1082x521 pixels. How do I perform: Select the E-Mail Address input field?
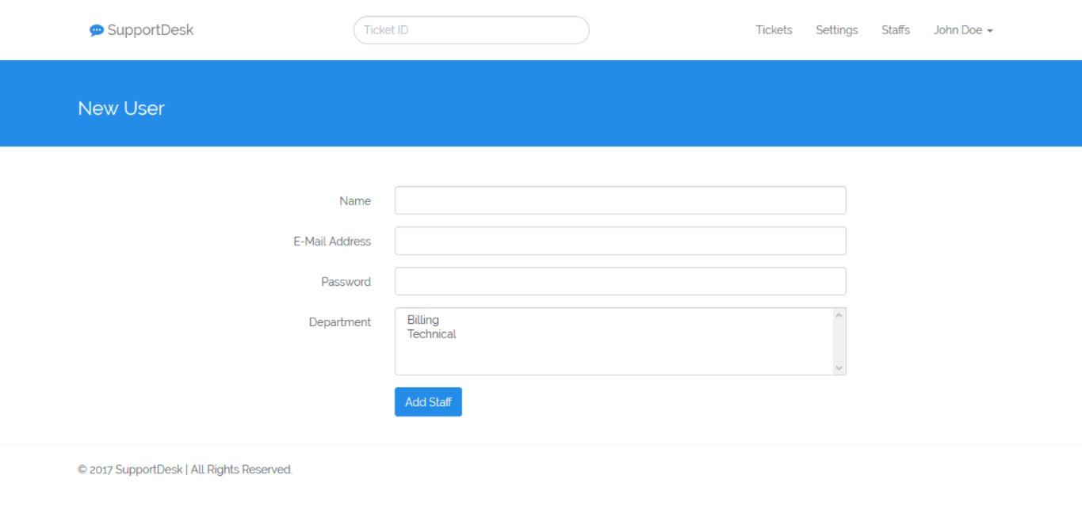pyautogui.click(x=620, y=241)
